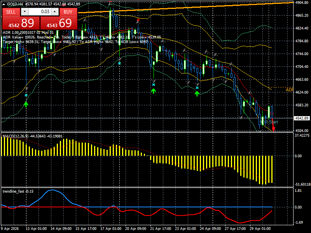Select the thick orange trendline at the top

click(185, 8)
